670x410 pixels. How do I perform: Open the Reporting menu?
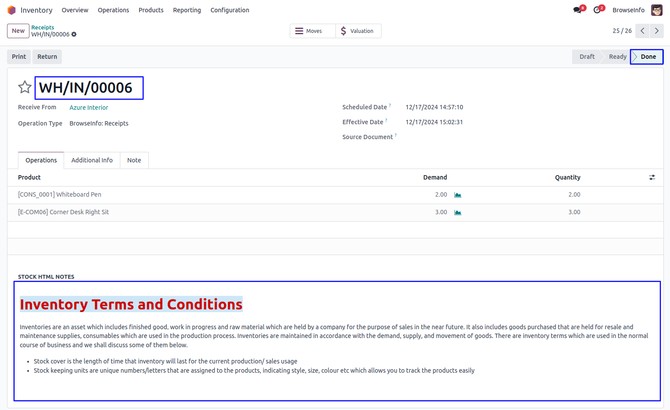(187, 10)
